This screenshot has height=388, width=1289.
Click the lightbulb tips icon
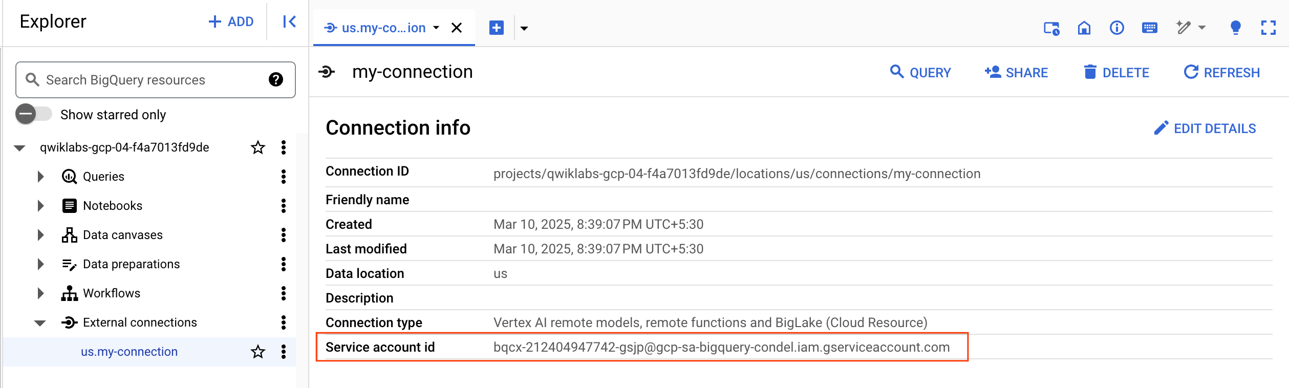(1236, 28)
